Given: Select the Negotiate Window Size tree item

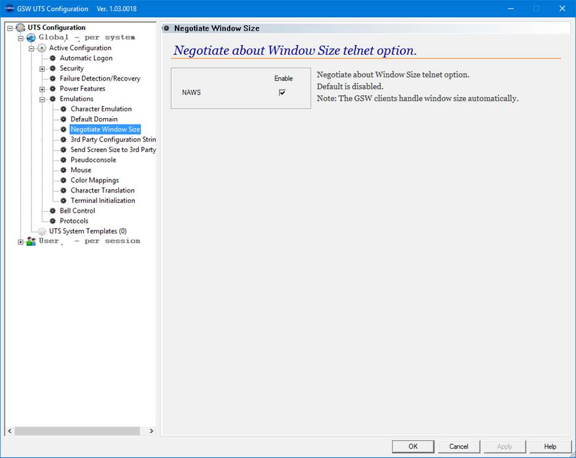Looking at the screenshot, I should click(x=105, y=129).
